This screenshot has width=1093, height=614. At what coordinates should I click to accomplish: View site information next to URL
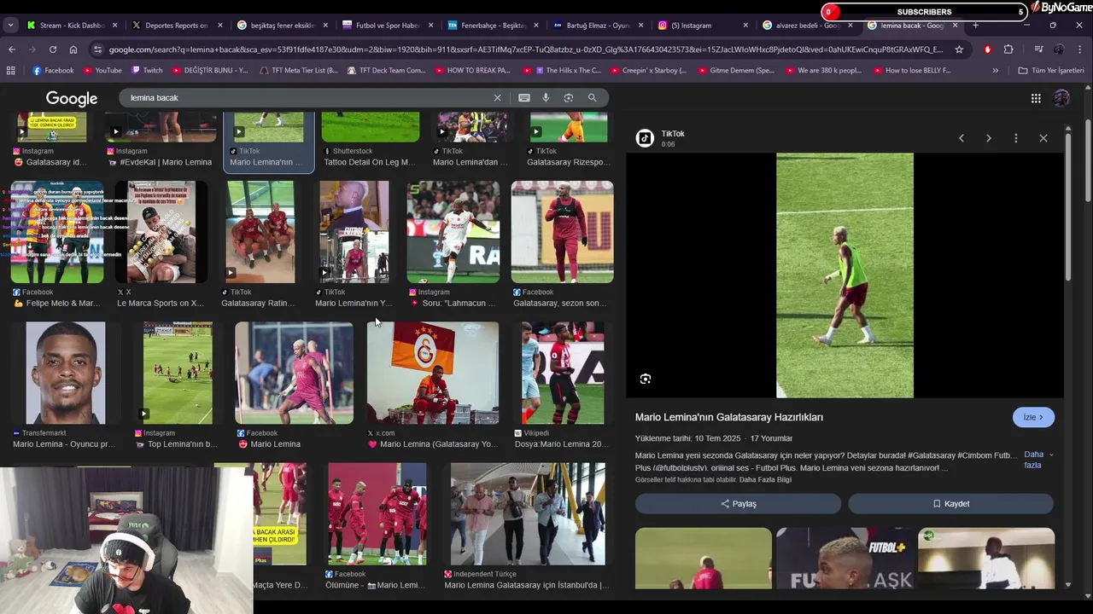coord(98,49)
